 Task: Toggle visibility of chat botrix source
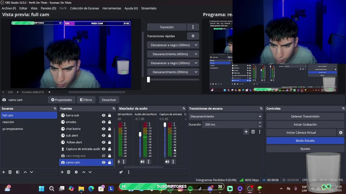(104, 129)
